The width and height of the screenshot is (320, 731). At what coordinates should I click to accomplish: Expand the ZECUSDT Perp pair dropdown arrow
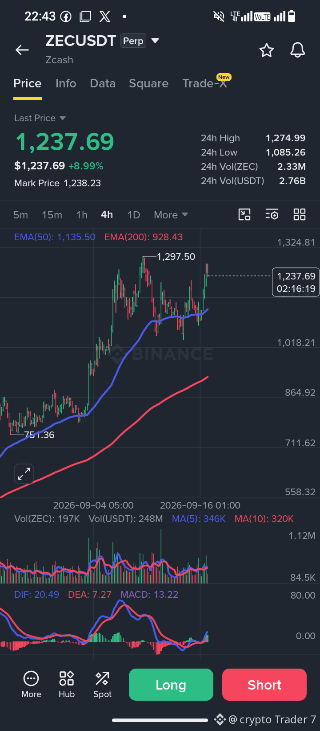click(155, 41)
